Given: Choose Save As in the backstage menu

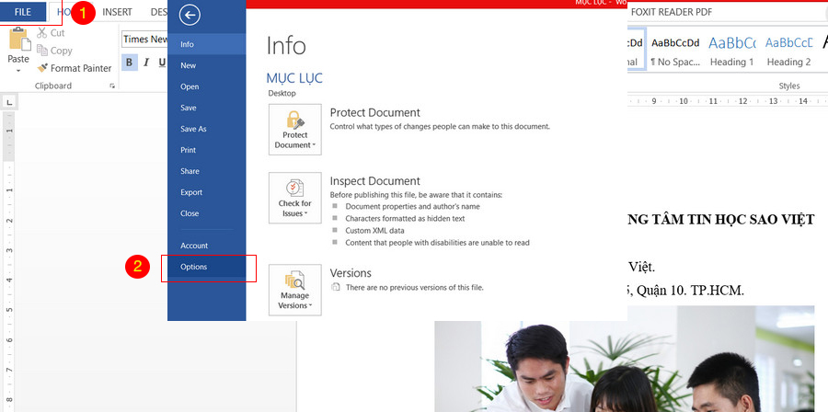Looking at the screenshot, I should [206, 129].
